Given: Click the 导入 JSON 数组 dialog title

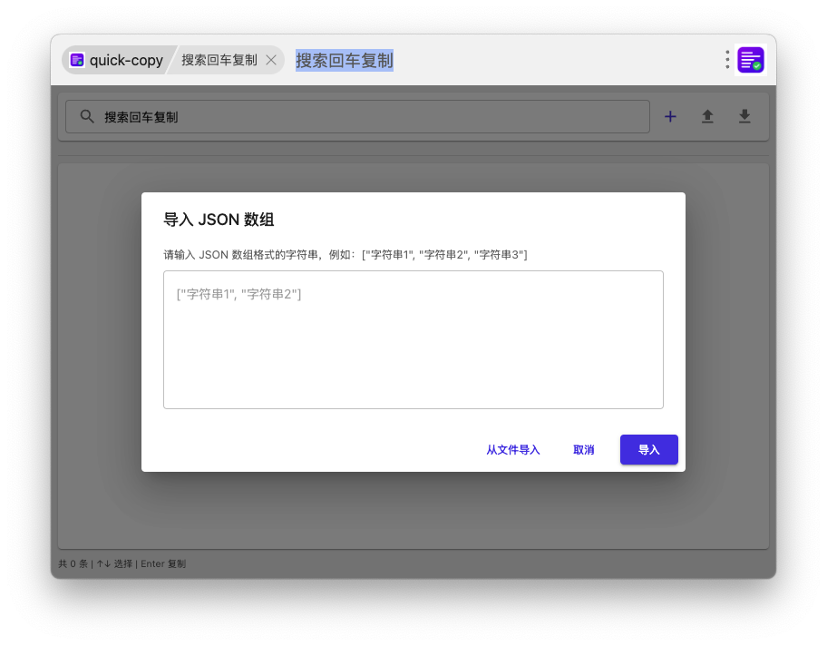Looking at the screenshot, I should tap(219, 220).
